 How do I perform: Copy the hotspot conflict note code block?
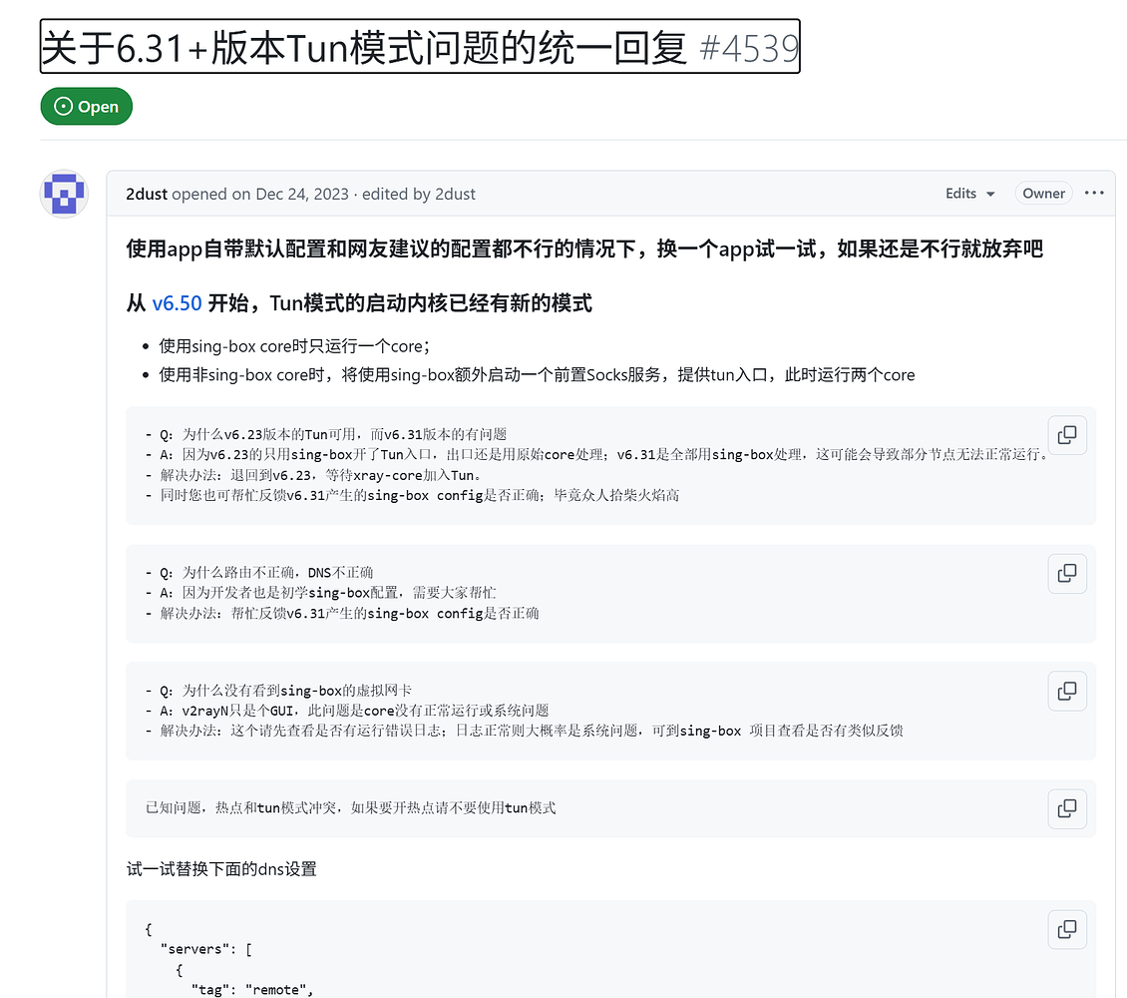tap(1066, 808)
